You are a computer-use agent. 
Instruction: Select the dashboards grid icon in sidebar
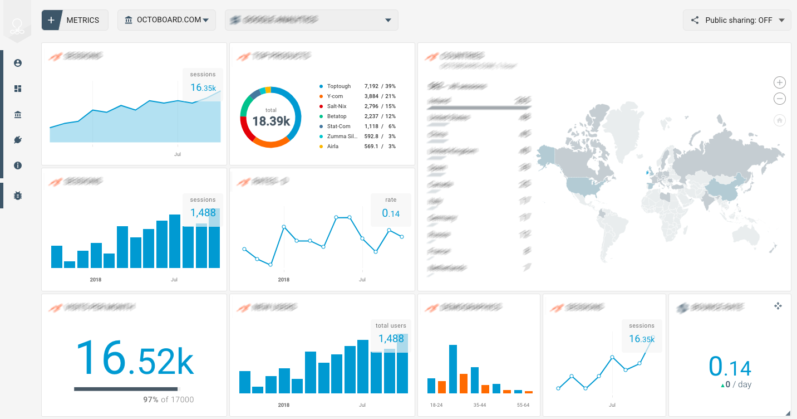(x=17, y=89)
